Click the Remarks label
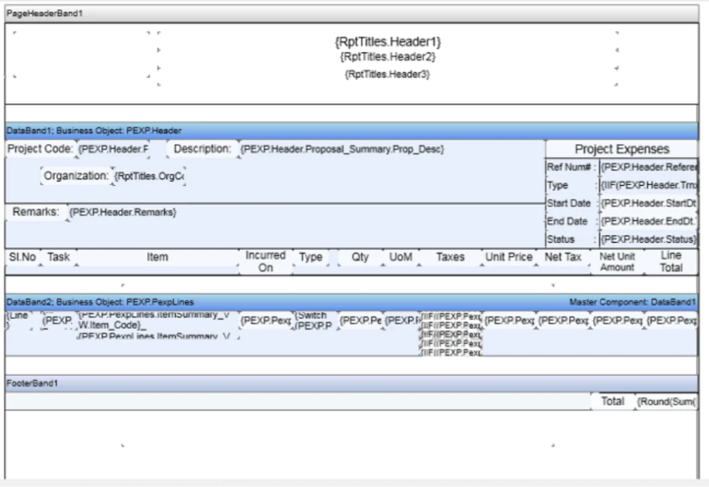Viewport: 709px width, 487px height. pos(35,212)
